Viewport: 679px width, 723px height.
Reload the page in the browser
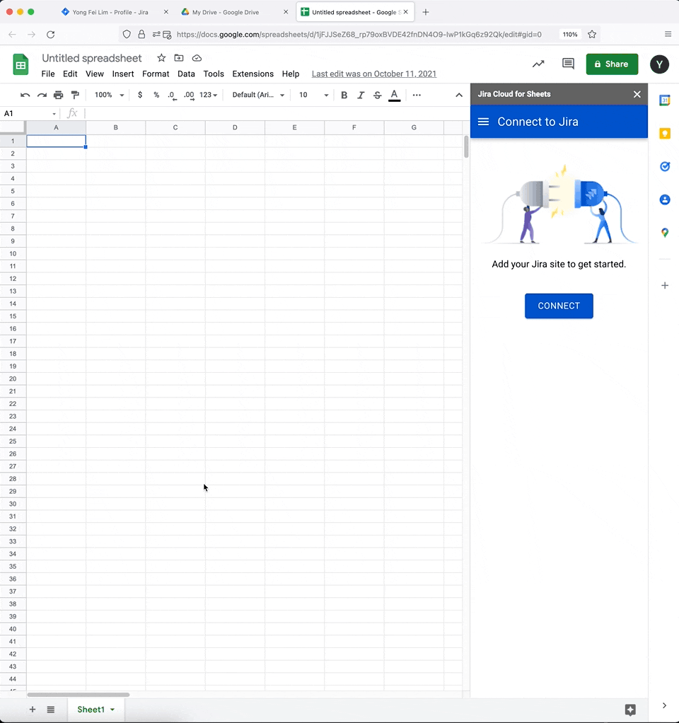point(51,34)
